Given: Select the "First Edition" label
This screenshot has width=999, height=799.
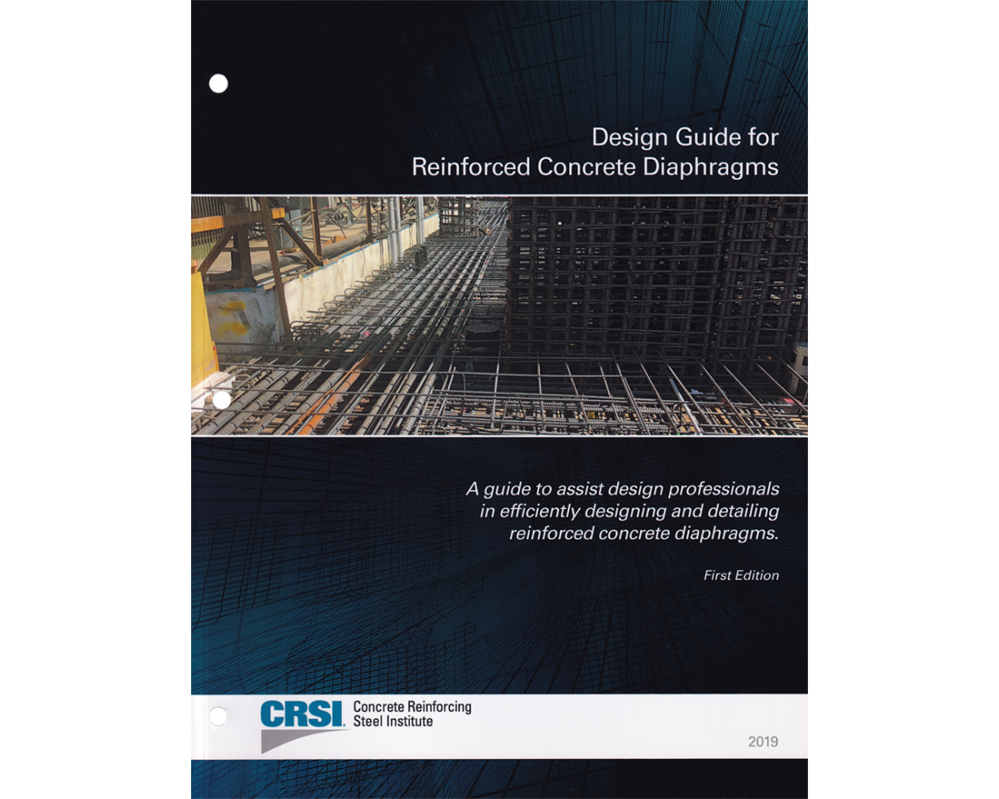Looking at the screenshot, I should [x=741, y=575].
